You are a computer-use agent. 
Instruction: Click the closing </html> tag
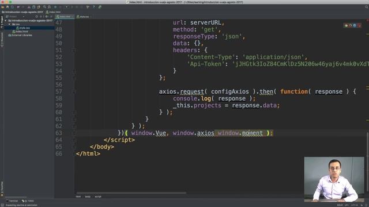point(88,154)
